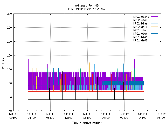Click the 'NPD1 defl' legend label
The height and width of the screenshot is (125, 166).
pos(140,41)
